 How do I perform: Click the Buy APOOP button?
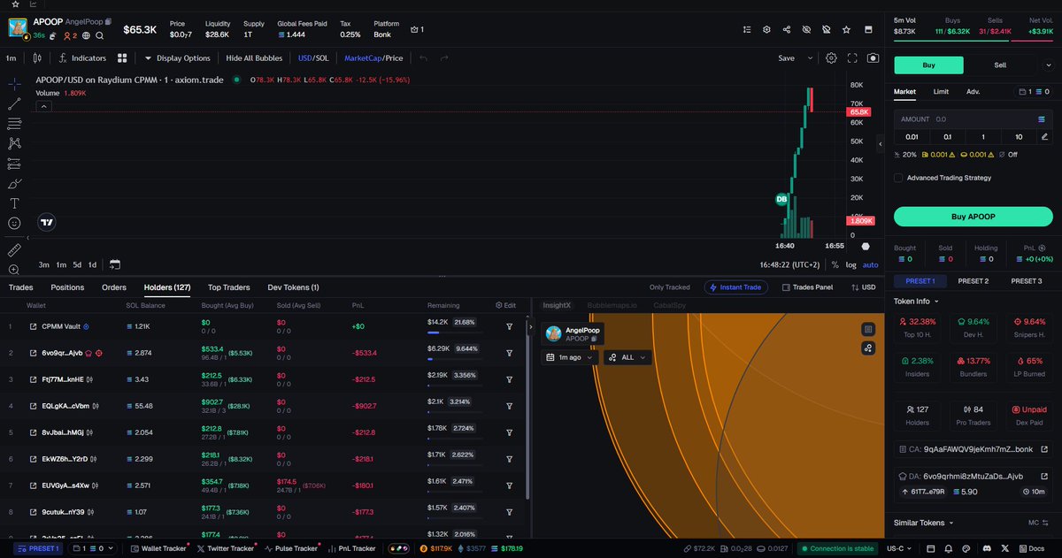(973, 217)
